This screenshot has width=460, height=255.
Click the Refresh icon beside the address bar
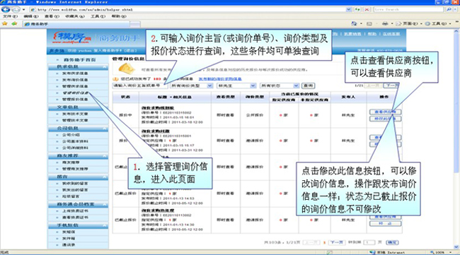point(357,10)
